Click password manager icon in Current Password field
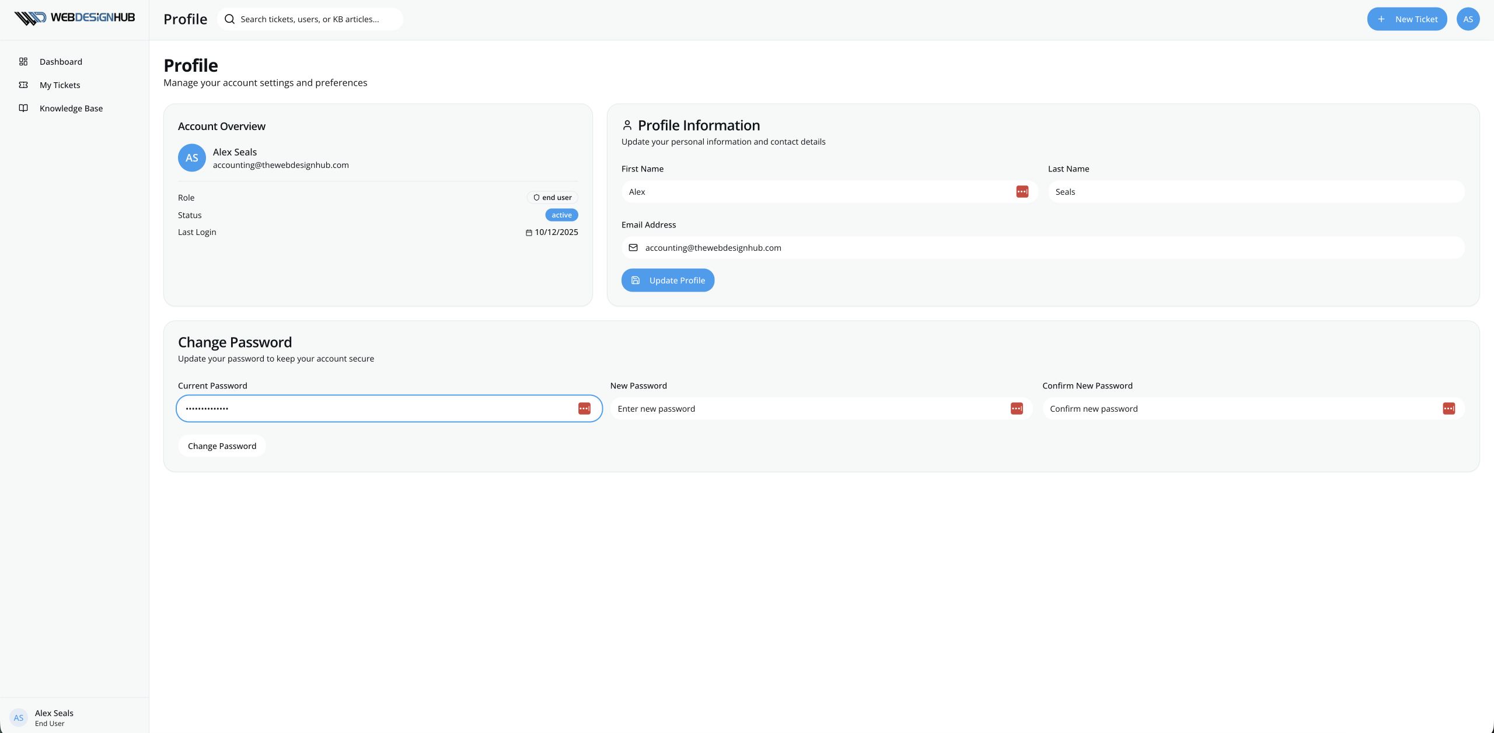 [584, 409]
